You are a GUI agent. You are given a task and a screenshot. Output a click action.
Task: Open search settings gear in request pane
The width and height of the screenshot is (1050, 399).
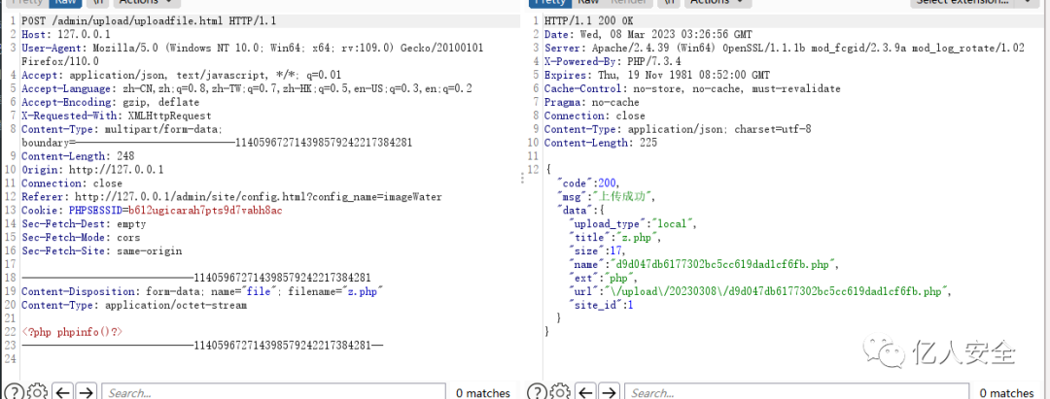pos(38,391)
